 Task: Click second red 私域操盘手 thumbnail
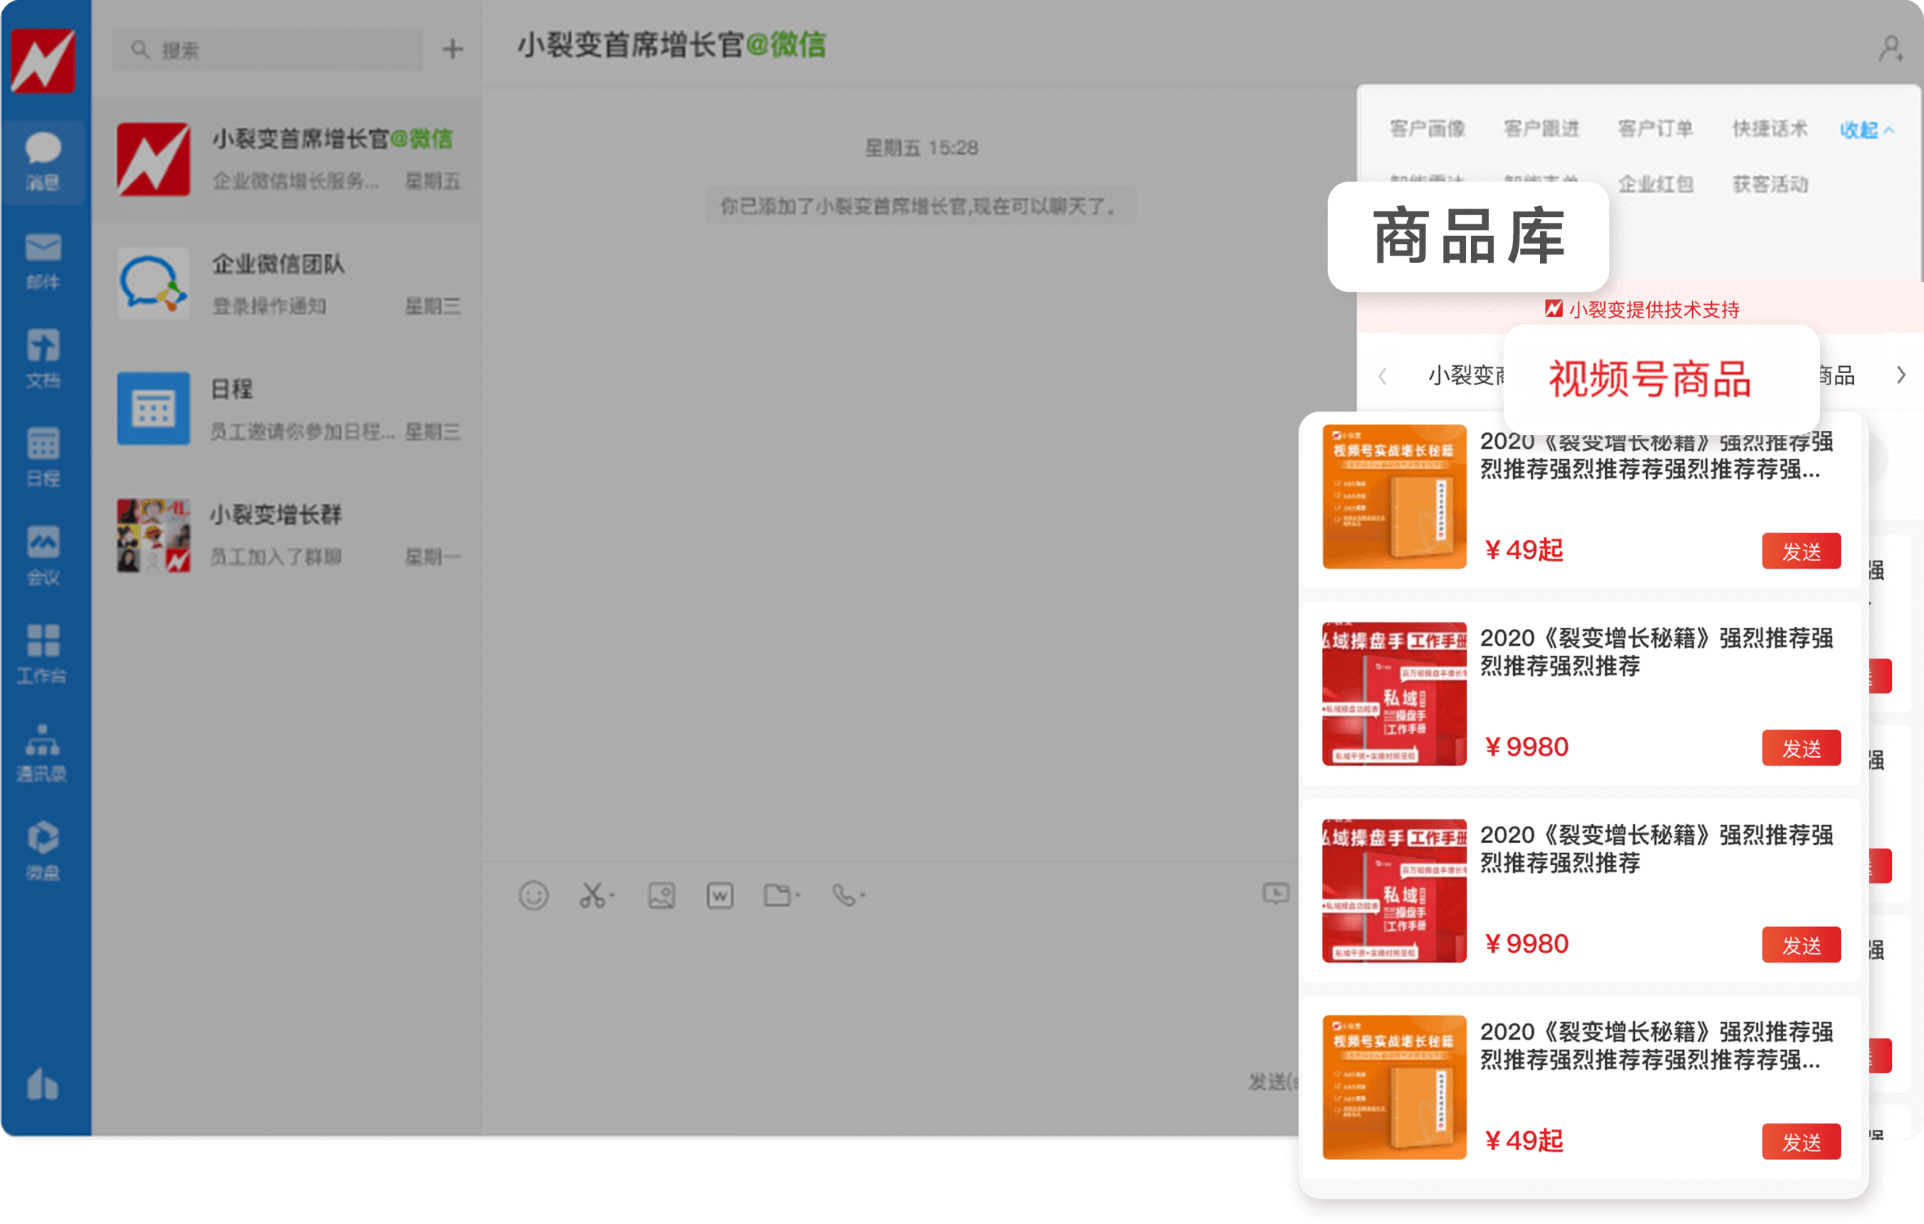(x=1394, y=890)
